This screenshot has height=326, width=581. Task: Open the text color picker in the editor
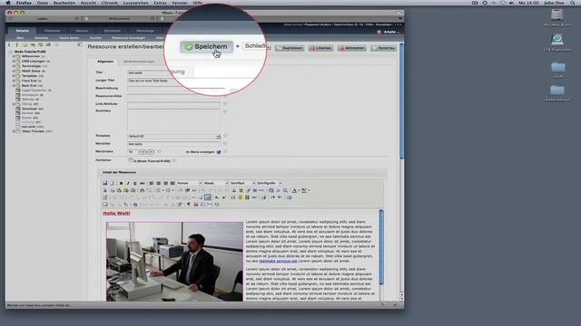click(x=295, y=190)
